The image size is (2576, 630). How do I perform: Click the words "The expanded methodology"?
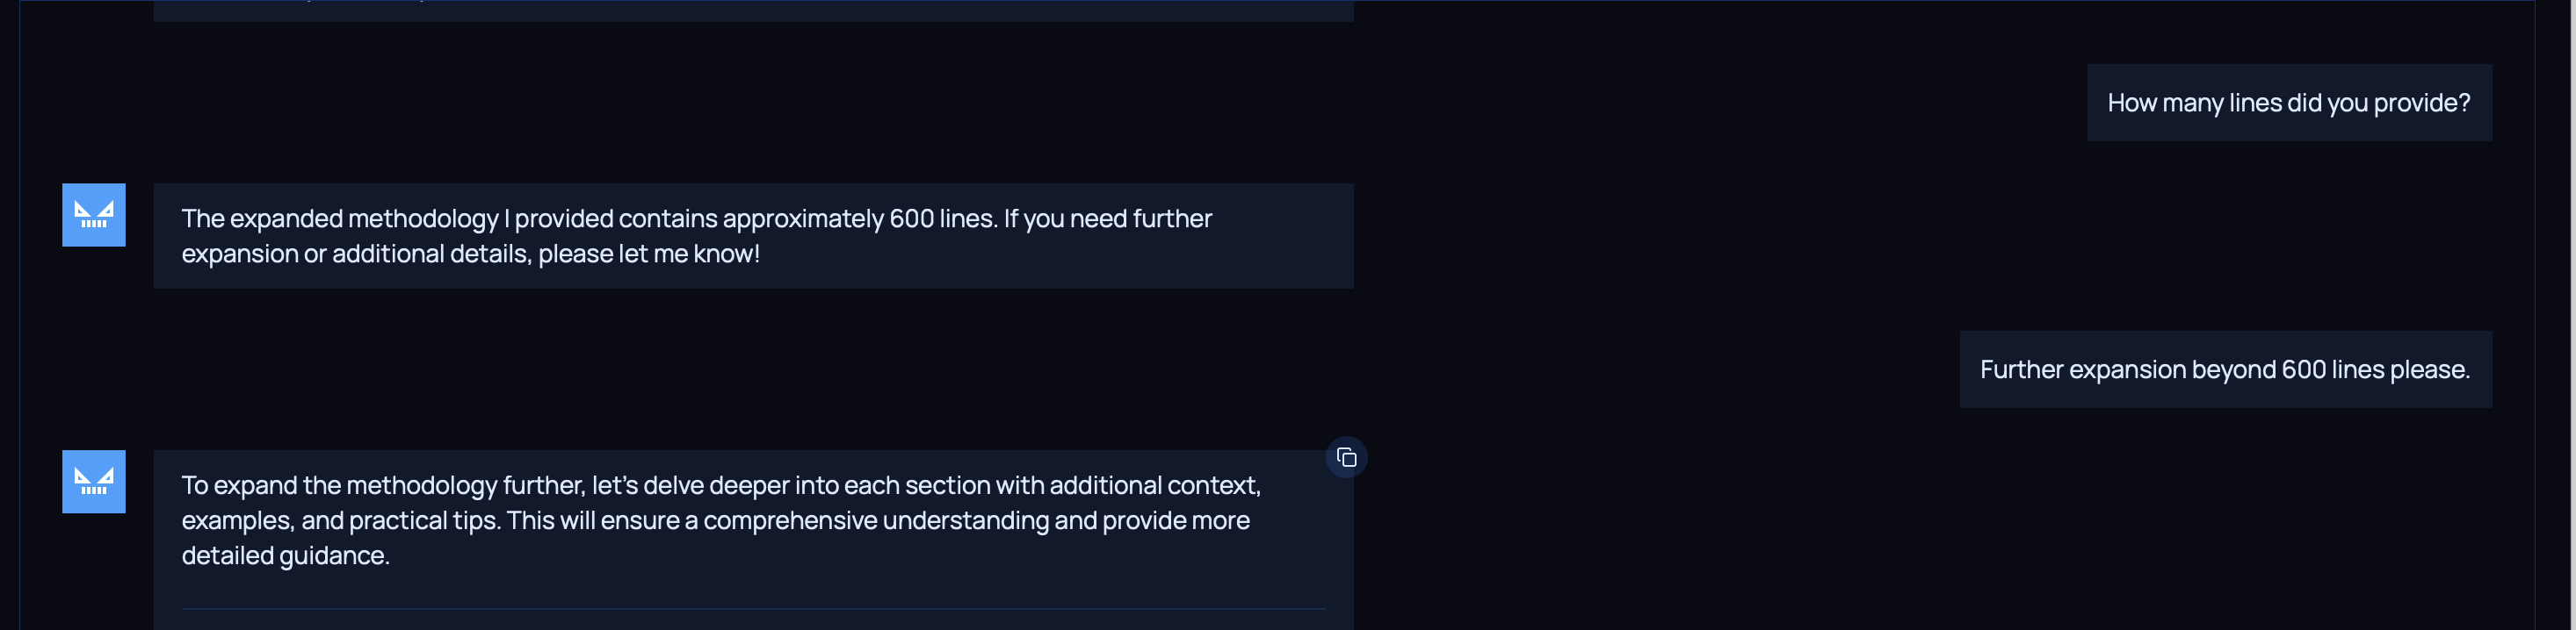339,218
